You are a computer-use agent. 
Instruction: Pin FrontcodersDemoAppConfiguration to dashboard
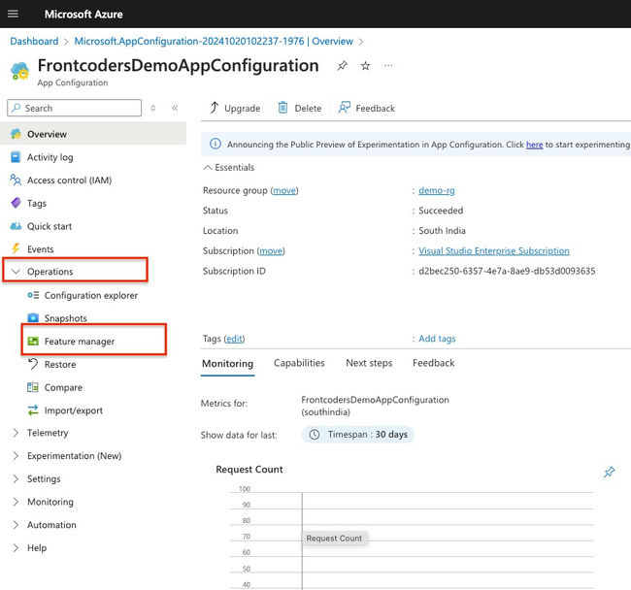pyautogui.click(x=342, y=66)
